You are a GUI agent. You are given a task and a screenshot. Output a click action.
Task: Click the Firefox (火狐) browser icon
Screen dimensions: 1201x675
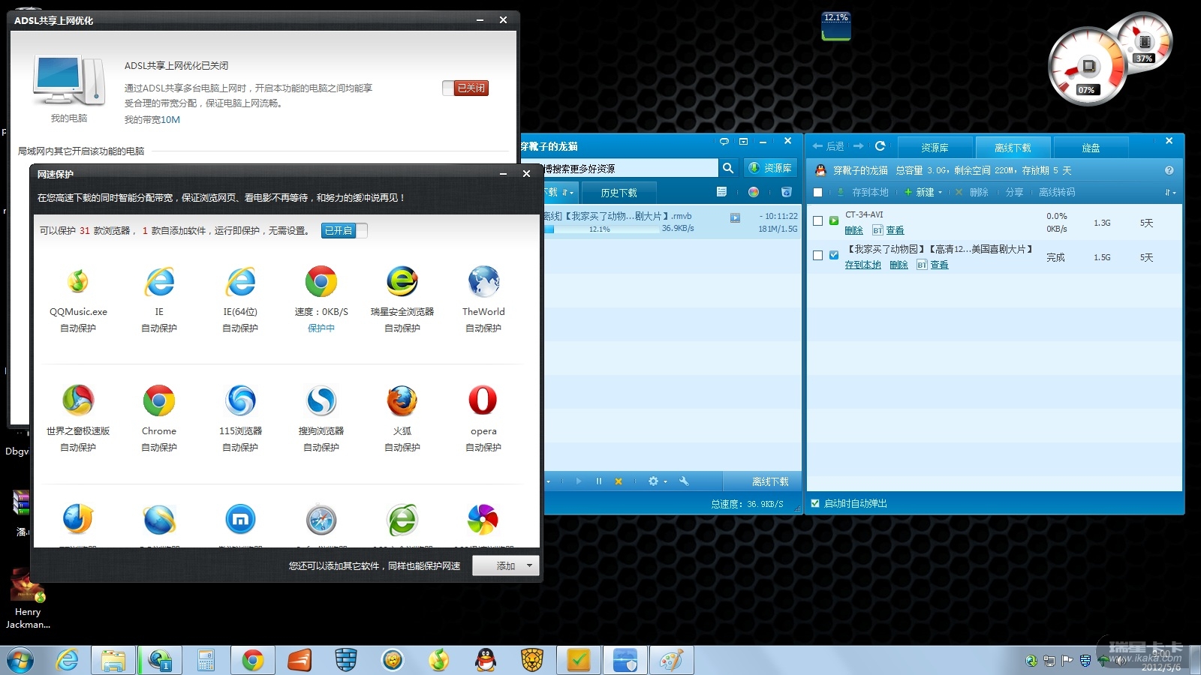point(402,400)
